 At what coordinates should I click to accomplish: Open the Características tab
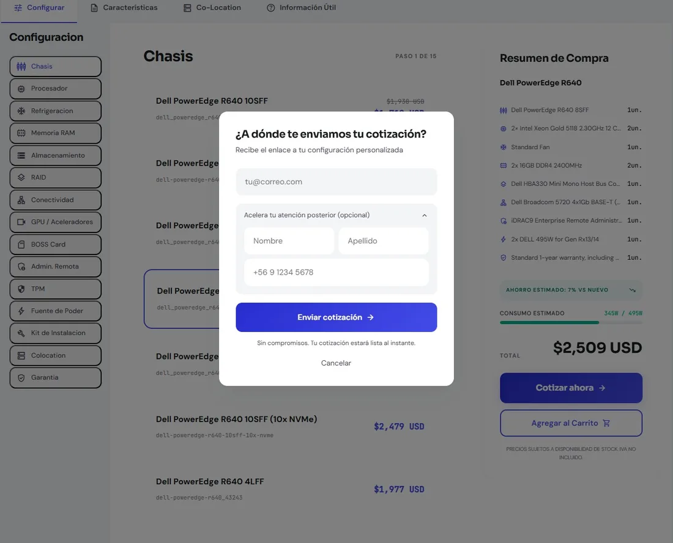coord(124,8)
